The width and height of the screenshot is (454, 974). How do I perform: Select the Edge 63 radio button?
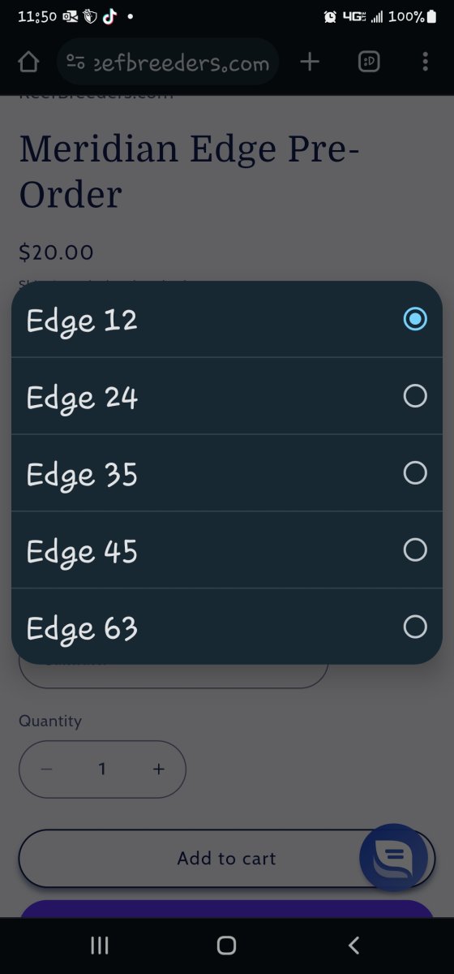(415, 627)
